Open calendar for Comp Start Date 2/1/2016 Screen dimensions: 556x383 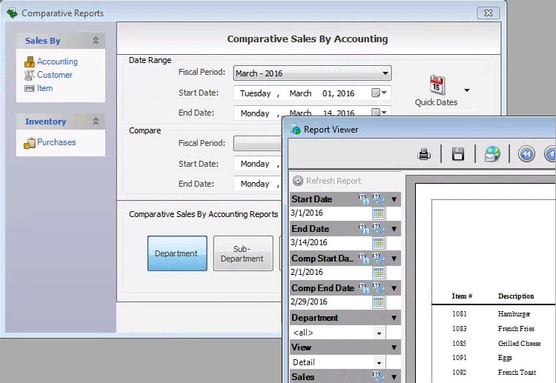(378, 273)
